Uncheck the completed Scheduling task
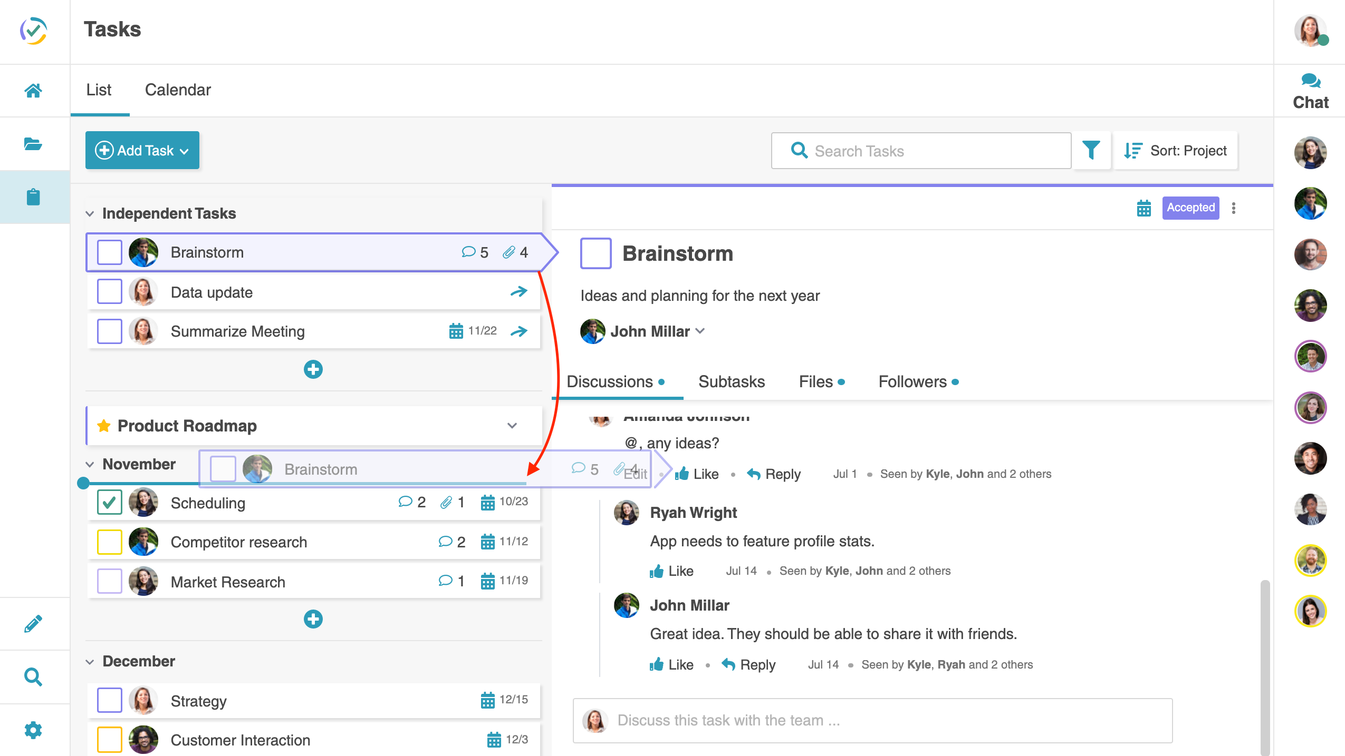The width and height of the screenshot is (1345, 756). [x=109, y=502]
